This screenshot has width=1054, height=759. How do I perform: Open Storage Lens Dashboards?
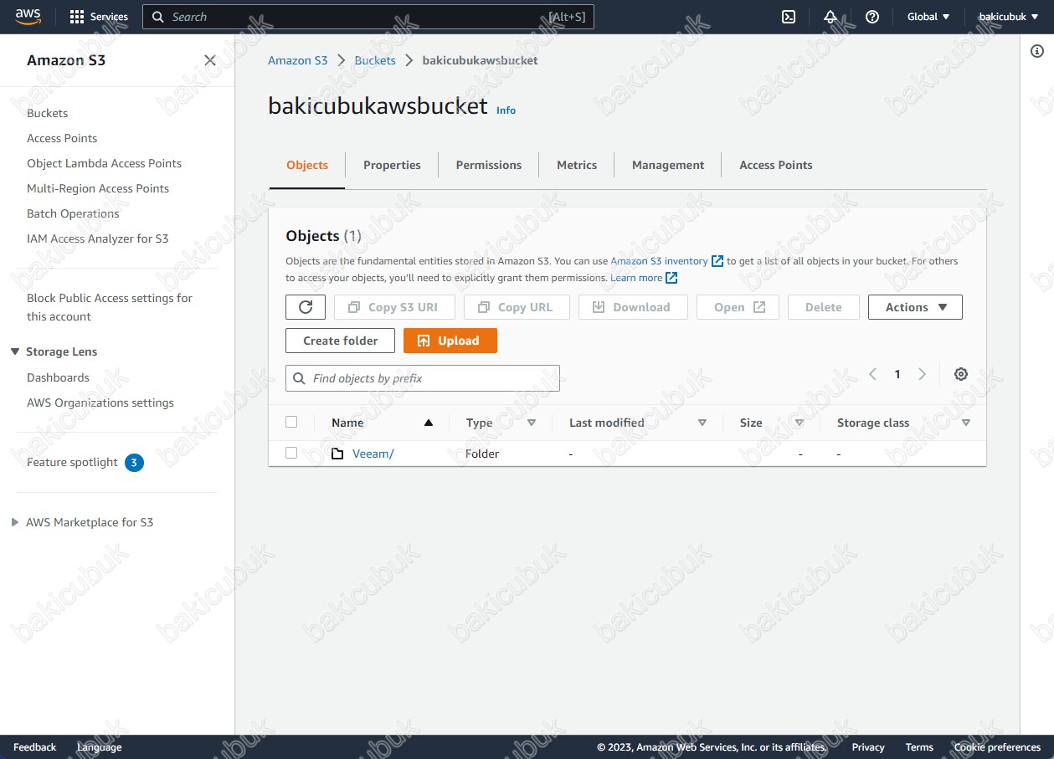tap(58, 377)
